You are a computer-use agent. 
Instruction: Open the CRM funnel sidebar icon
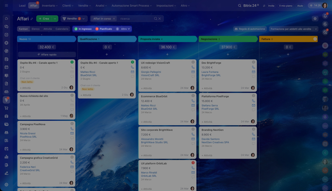(x=6, y=100)
